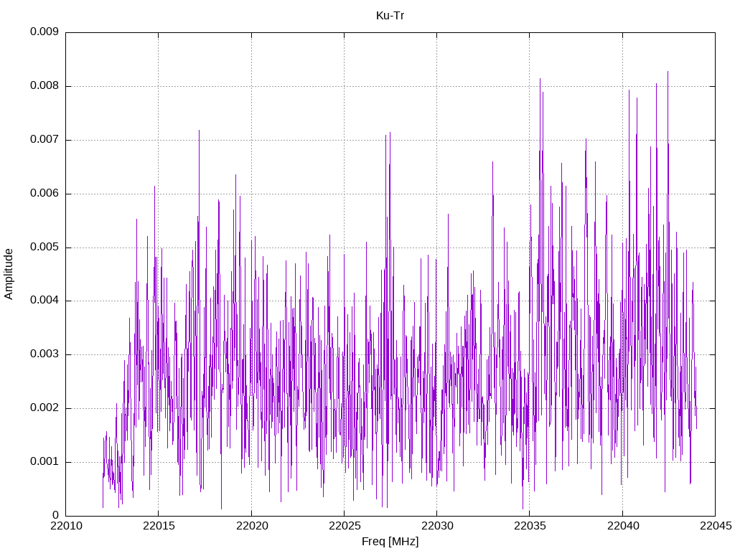Click the 0.008 y-axis tick label

(x=44, y=86)
